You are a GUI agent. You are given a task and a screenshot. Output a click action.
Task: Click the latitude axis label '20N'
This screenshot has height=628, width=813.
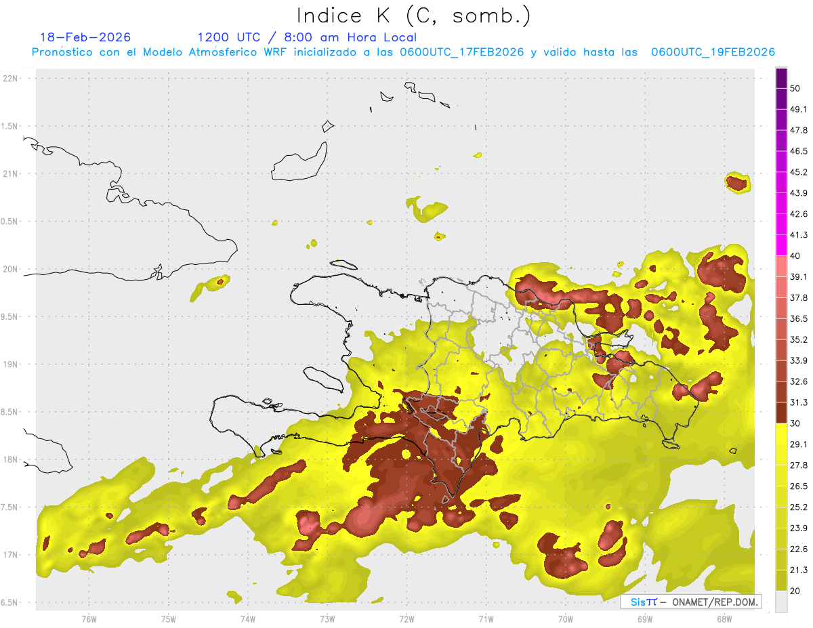(9, 269)
